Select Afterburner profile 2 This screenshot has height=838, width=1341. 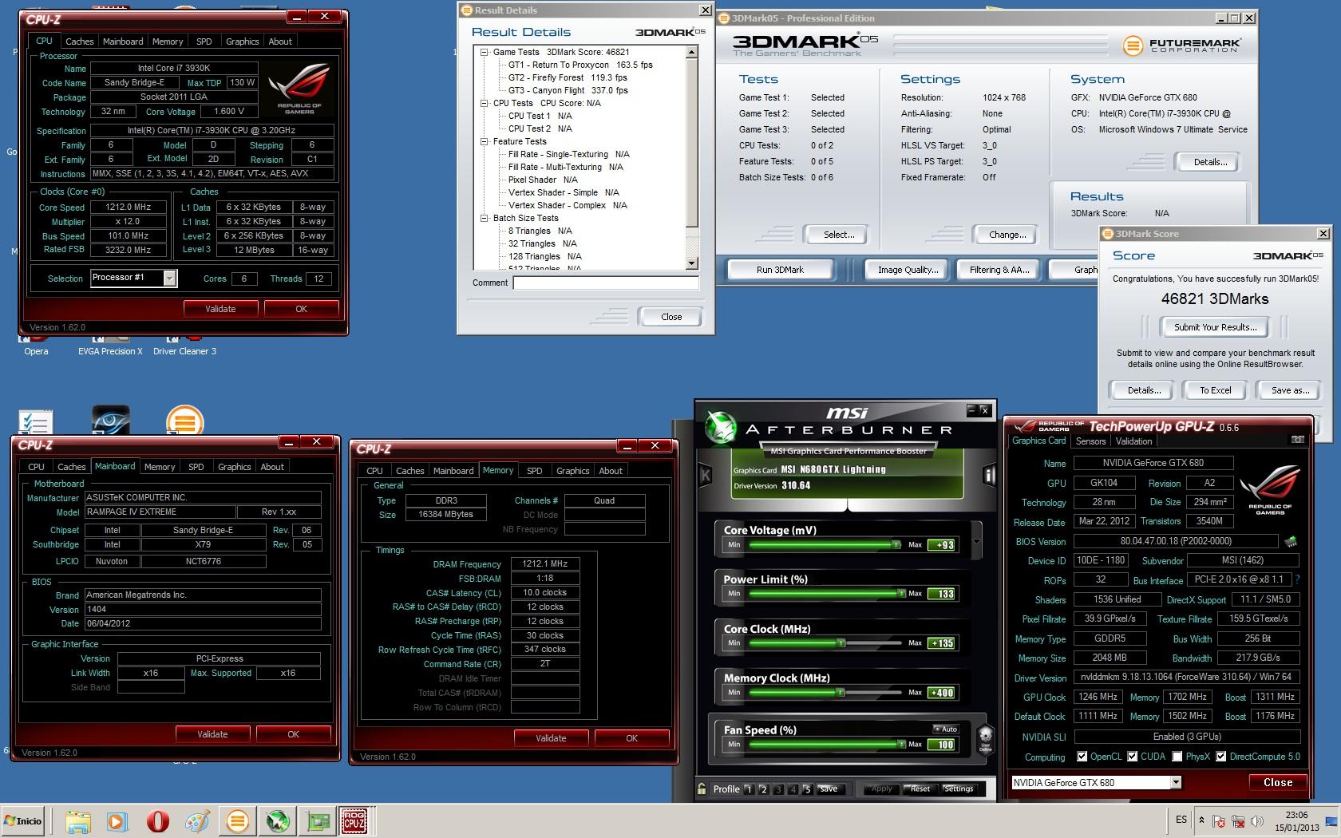click(x=763, y=789)
